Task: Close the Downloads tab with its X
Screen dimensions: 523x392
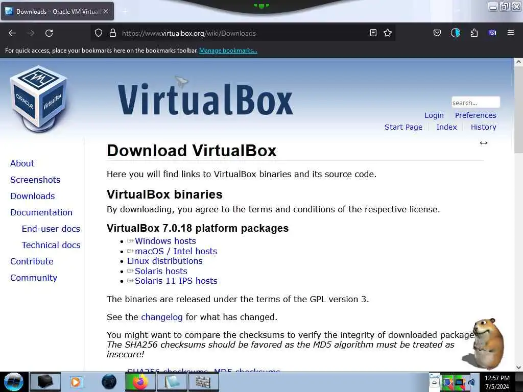Action: (x=106, y=11)
